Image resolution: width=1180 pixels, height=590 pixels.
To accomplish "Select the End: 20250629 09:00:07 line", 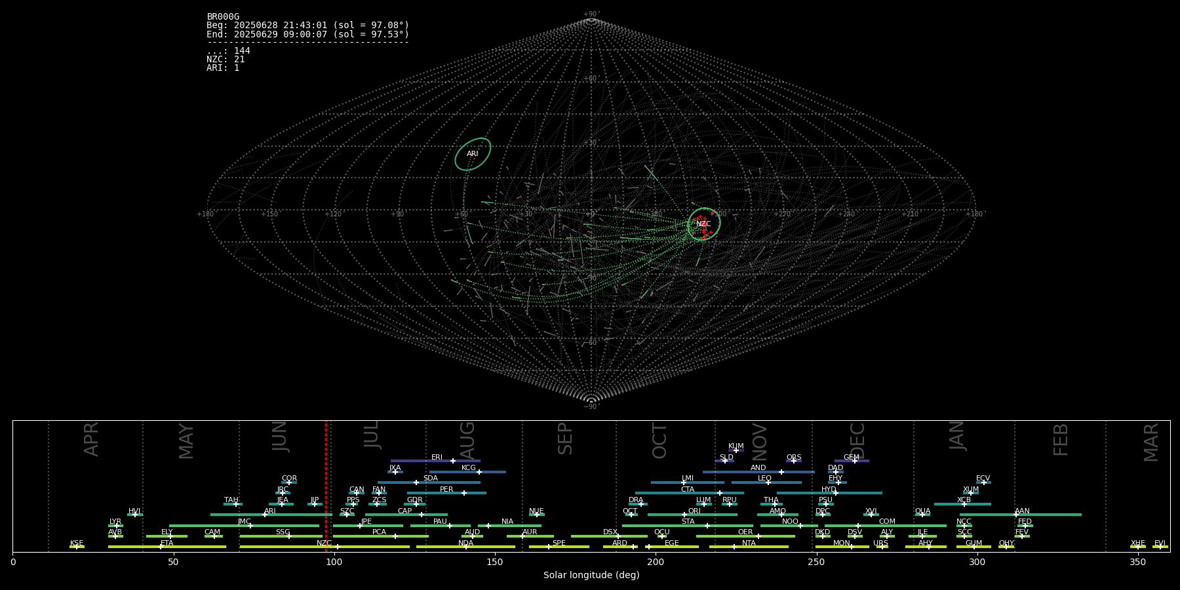I will (307, 34).
